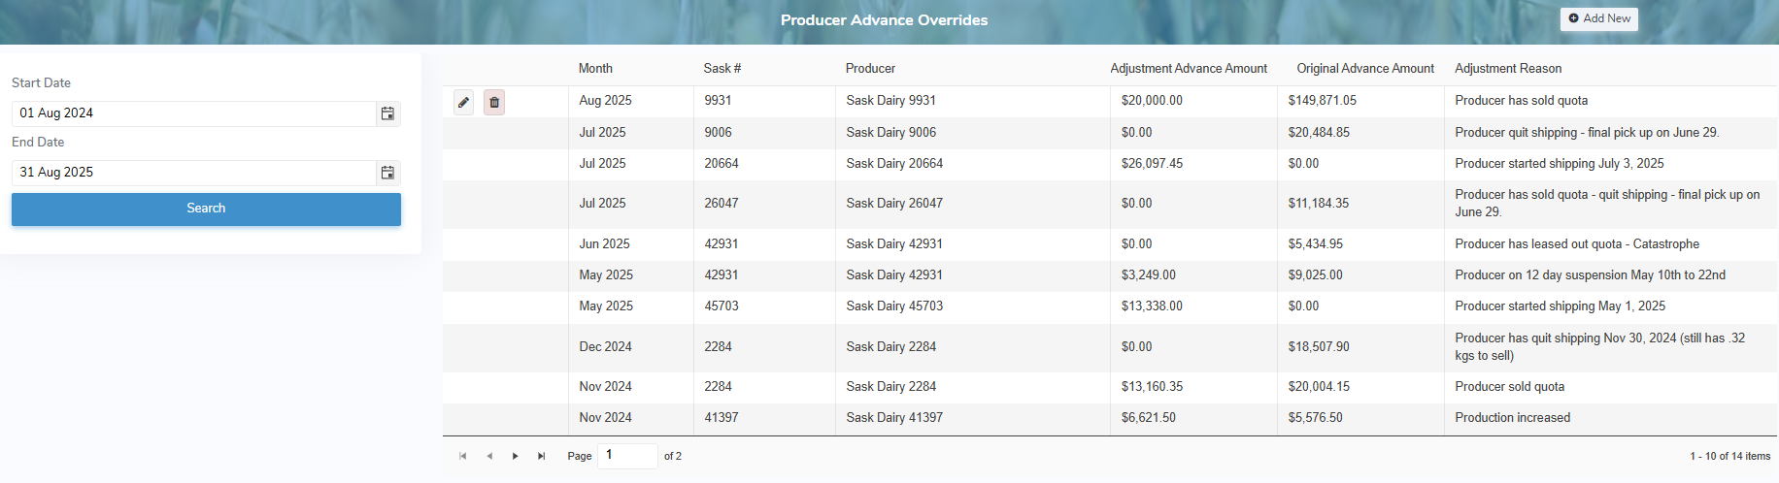Click the Add New button
Viewport: 1779px width, 483px height.
coord(1598,18)
